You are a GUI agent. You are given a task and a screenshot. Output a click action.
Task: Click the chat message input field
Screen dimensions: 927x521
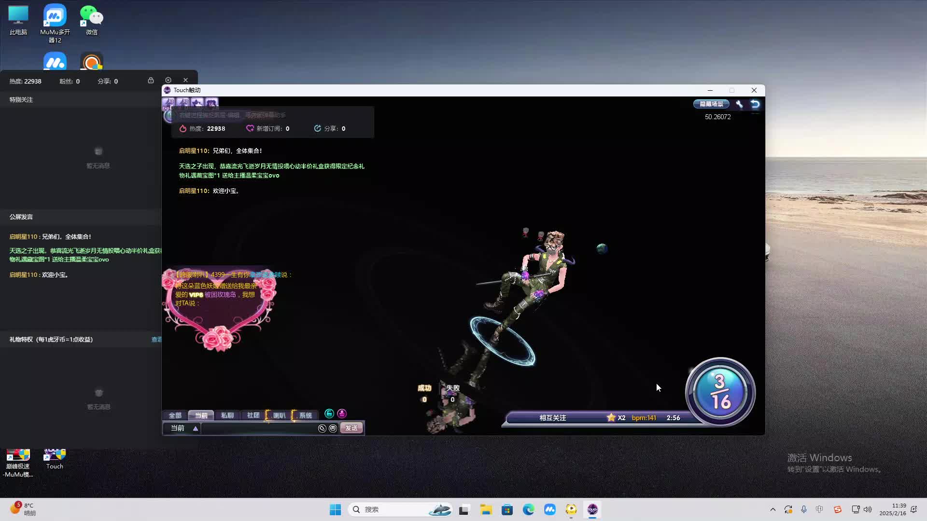tap(258, 428)
